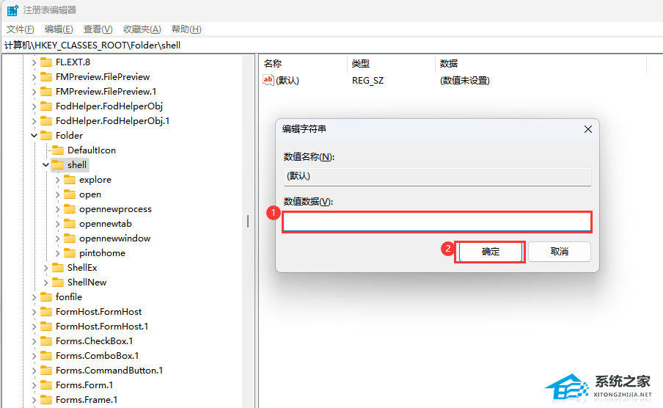Expand the explore key
The image size is (663, 408).
click(x=57, y=180)
